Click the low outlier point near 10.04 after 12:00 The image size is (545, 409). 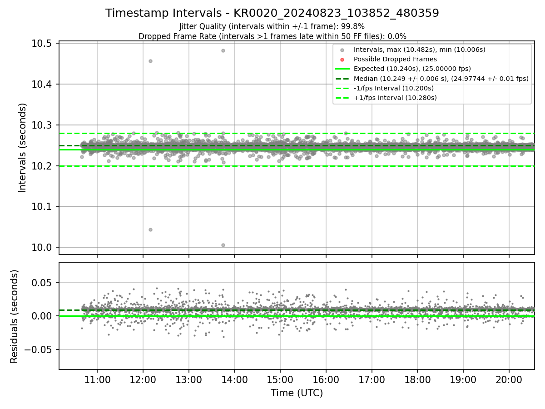coord(150,229)
